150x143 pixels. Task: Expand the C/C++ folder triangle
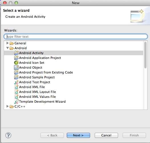pyautogui.click(x=7, y=106)
